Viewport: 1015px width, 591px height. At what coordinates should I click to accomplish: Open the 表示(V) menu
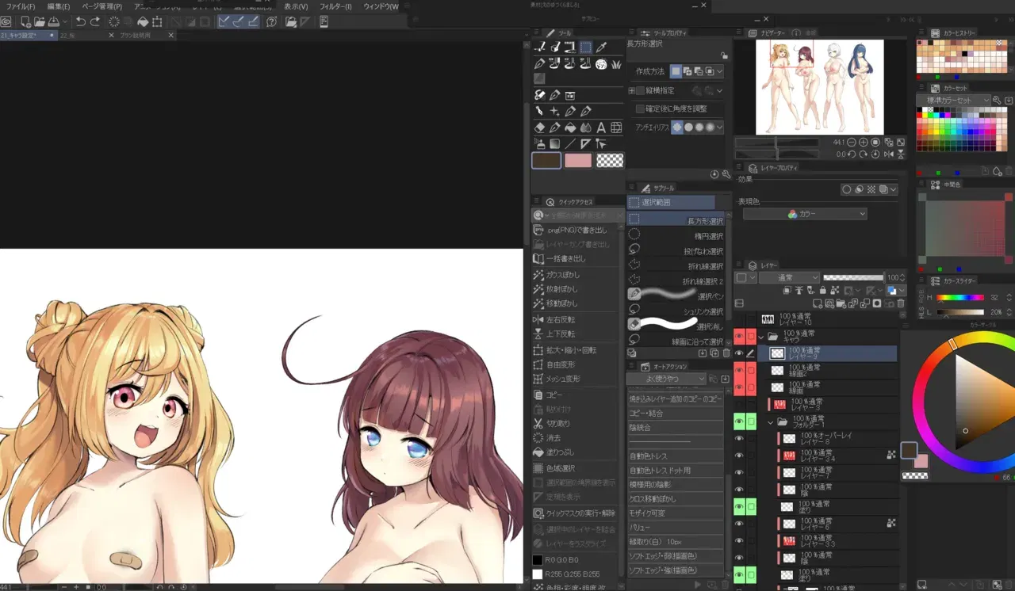click(x=296, y=6)
